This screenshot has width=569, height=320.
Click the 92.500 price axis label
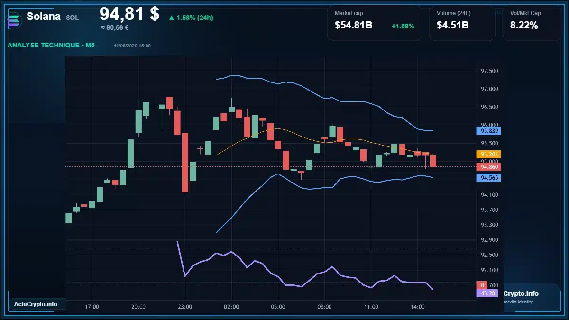click(x=489, y=255)
